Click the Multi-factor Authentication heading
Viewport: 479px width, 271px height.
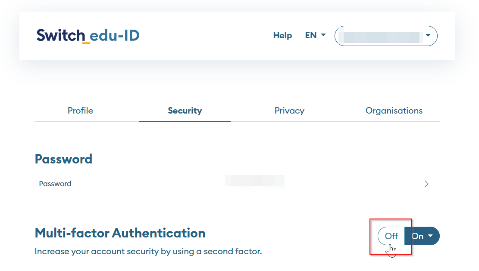point(120,233)
